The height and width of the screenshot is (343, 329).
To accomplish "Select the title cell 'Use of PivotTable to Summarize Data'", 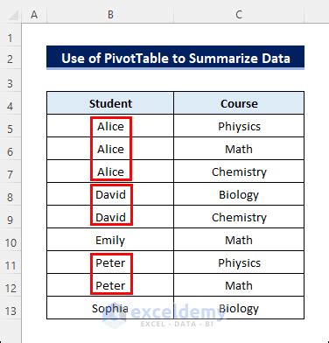I will pyautogui.click(x=175, y=58).
